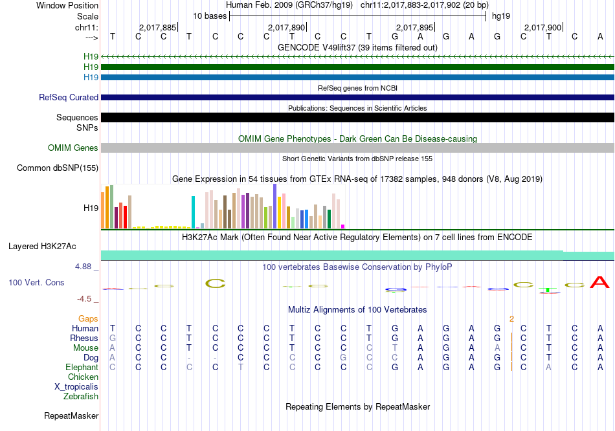Select the Chicken alignment row label

pyautogui.click(x=83, y=377)
